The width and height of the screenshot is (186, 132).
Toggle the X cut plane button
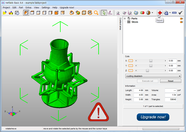[131, 61]
